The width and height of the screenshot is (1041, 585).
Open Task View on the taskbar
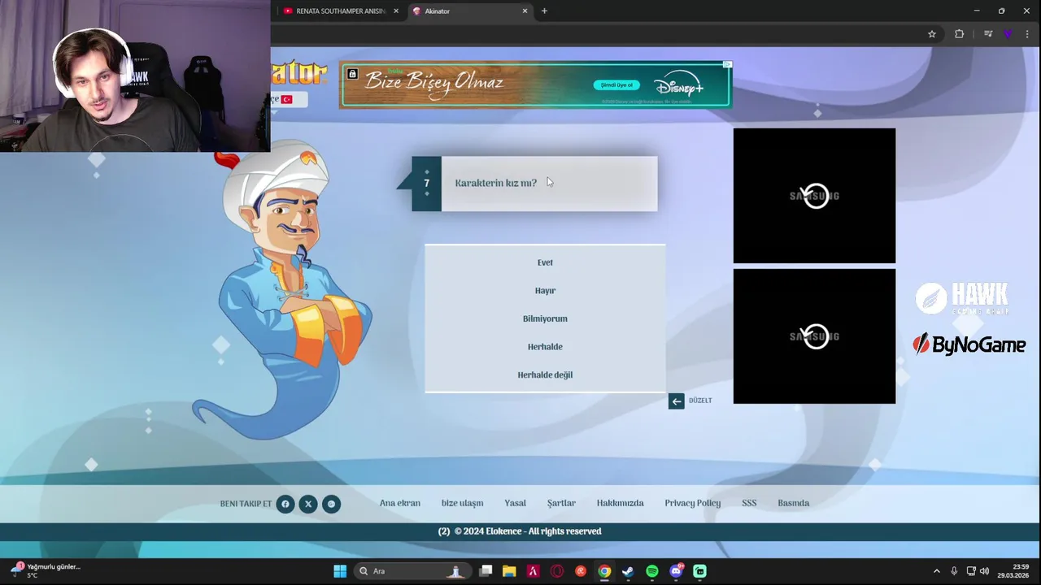pos(486,571)
